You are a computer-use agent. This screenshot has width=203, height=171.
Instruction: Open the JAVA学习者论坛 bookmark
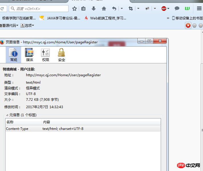60,18
